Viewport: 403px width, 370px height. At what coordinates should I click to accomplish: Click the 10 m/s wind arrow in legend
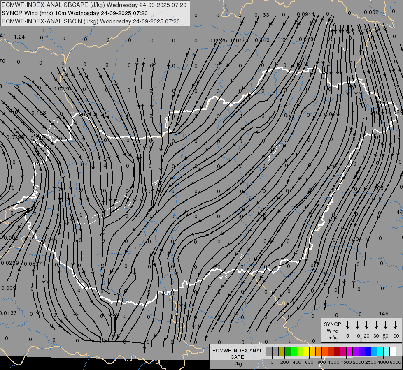tap(357, 325)
